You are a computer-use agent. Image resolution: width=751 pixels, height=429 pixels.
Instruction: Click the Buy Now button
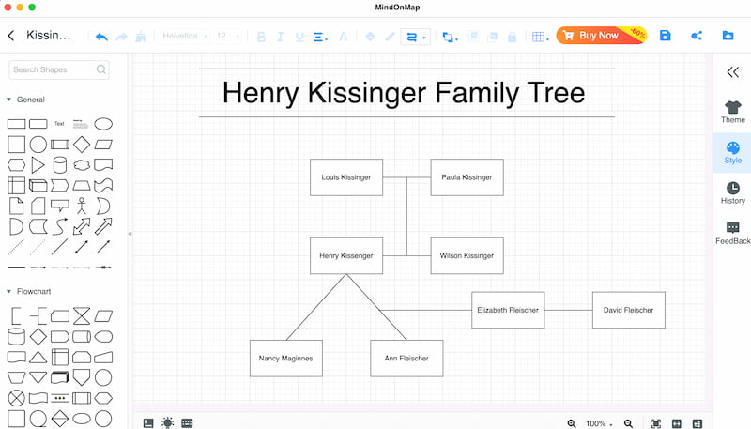tap(599, 36)
